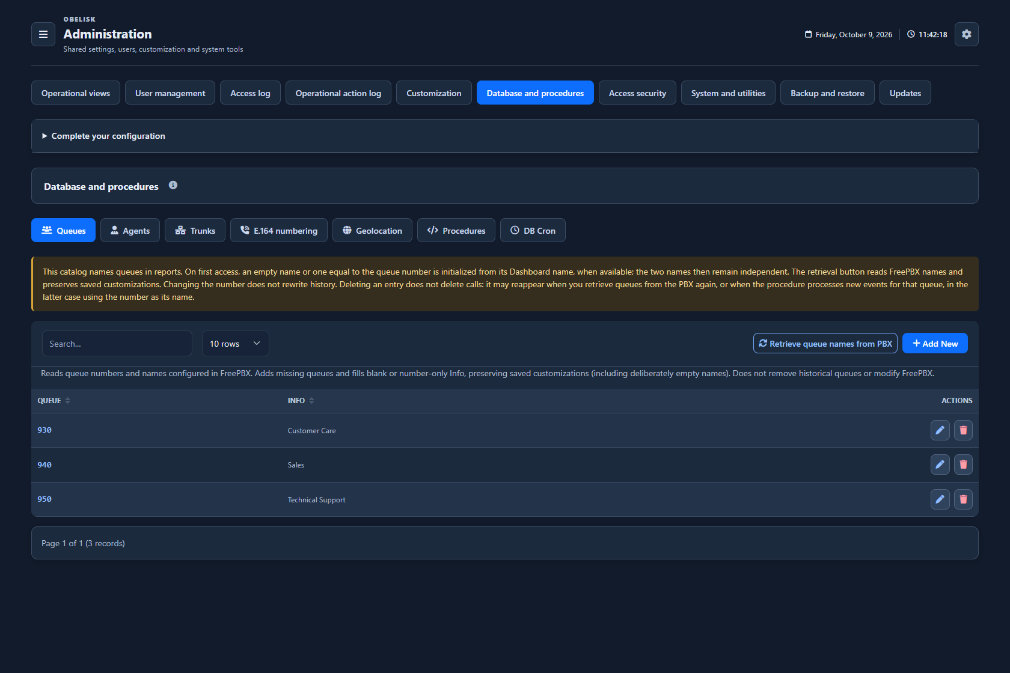Open the System and utilities tab
The height and width of the screenshot is (673, 1010).
(728, 93)
